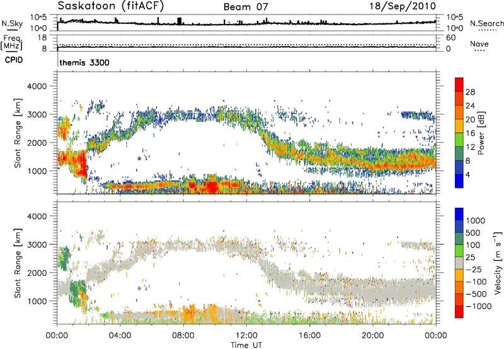Click the intense red echo near 10:00 UT in power panel
Screen dimensions: 504x349
coord(212,187)
